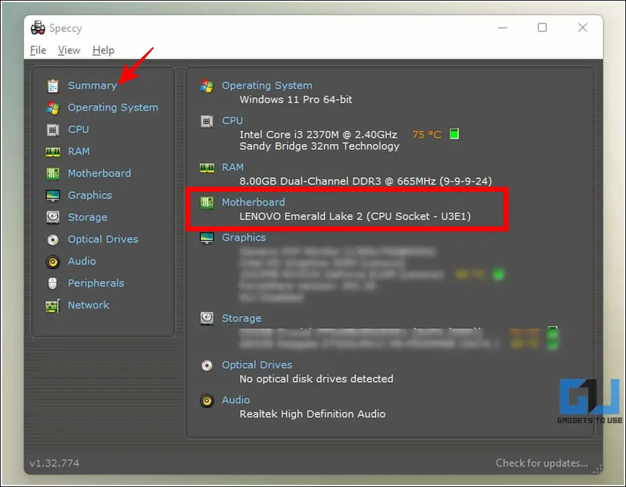Click 'LENOVO Emerald Lake 2' motherboard text

(x=355, y=216)
